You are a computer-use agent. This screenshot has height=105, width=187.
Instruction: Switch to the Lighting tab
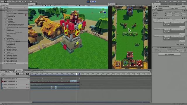click(x=164, y=4)
